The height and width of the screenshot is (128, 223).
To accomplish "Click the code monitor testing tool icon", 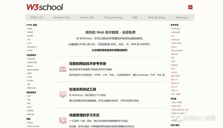I will 63,95.
